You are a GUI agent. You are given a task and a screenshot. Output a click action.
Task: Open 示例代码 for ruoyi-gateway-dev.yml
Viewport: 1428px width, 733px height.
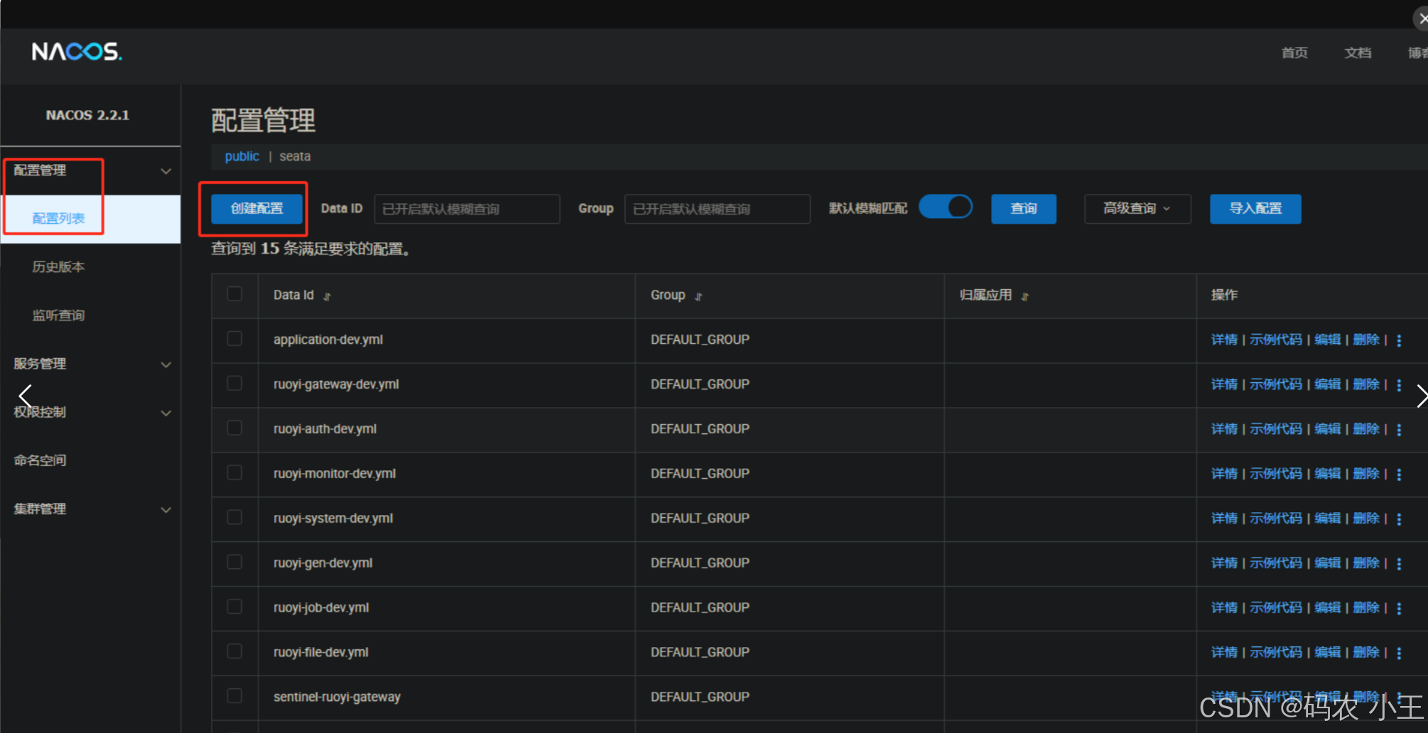click(x=1276, y=385)
